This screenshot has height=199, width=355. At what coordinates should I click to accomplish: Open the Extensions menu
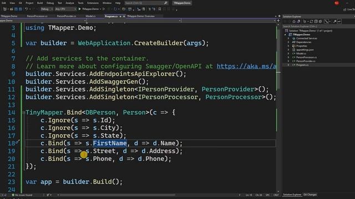tap(93, 3)
